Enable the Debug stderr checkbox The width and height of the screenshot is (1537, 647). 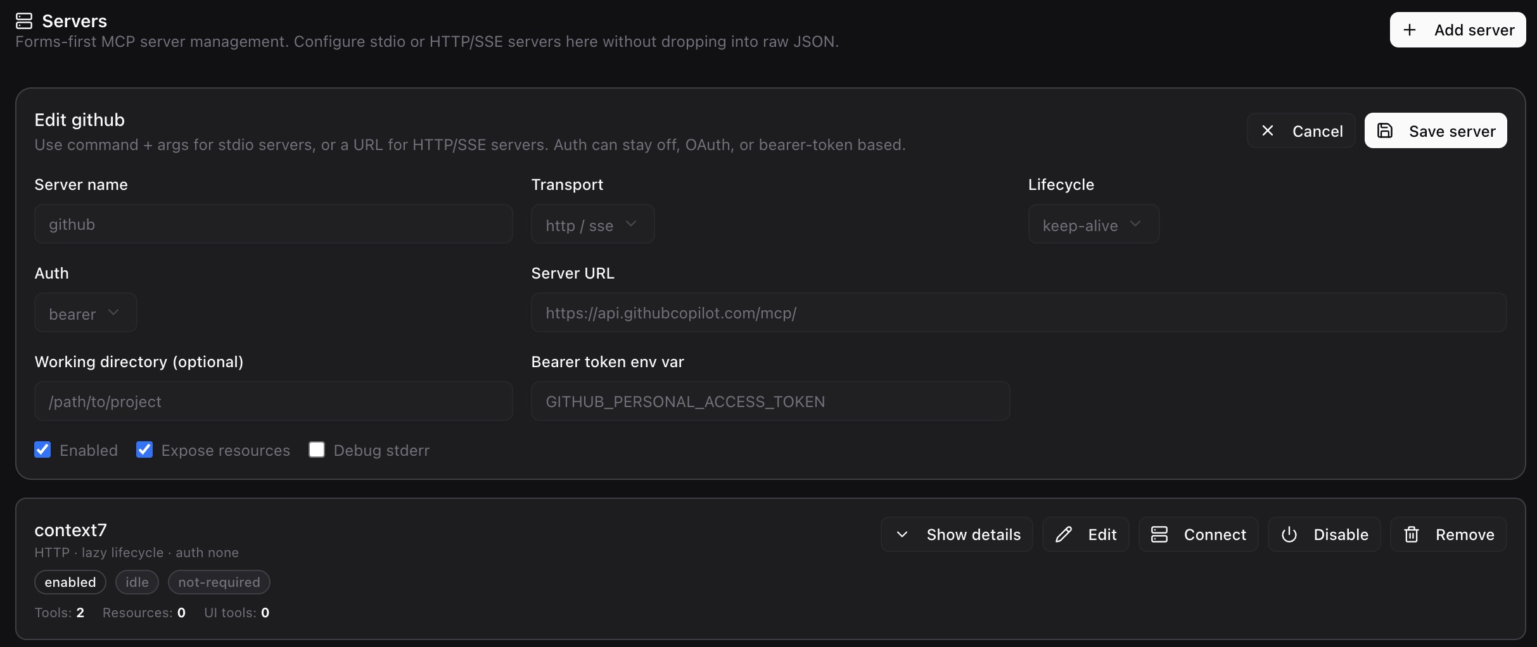pos(317,449)
